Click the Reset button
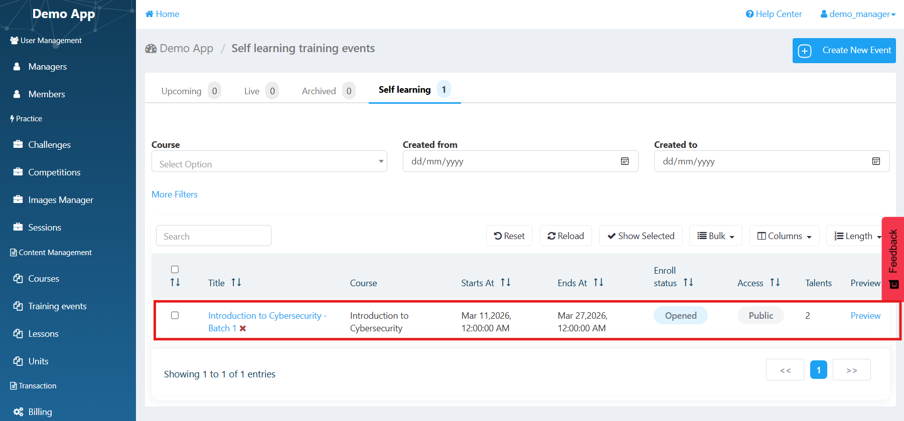The image size is (904, 421). pos(509,236)
